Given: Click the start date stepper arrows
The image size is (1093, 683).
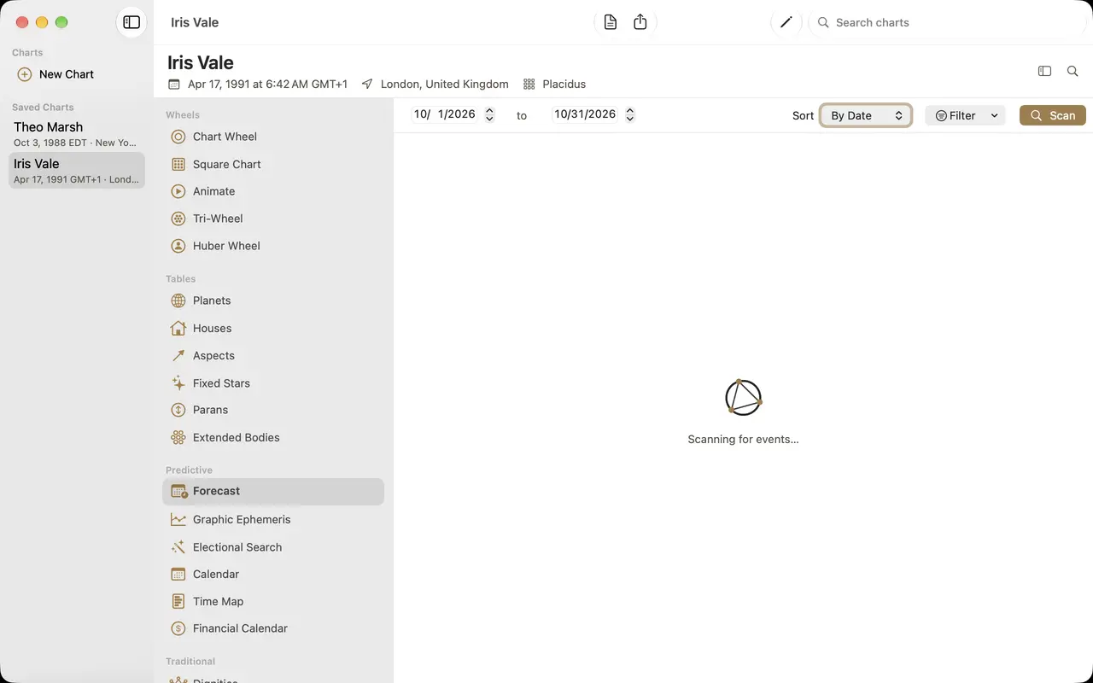Looking at the screenshot, I should [x=489, y=114].
